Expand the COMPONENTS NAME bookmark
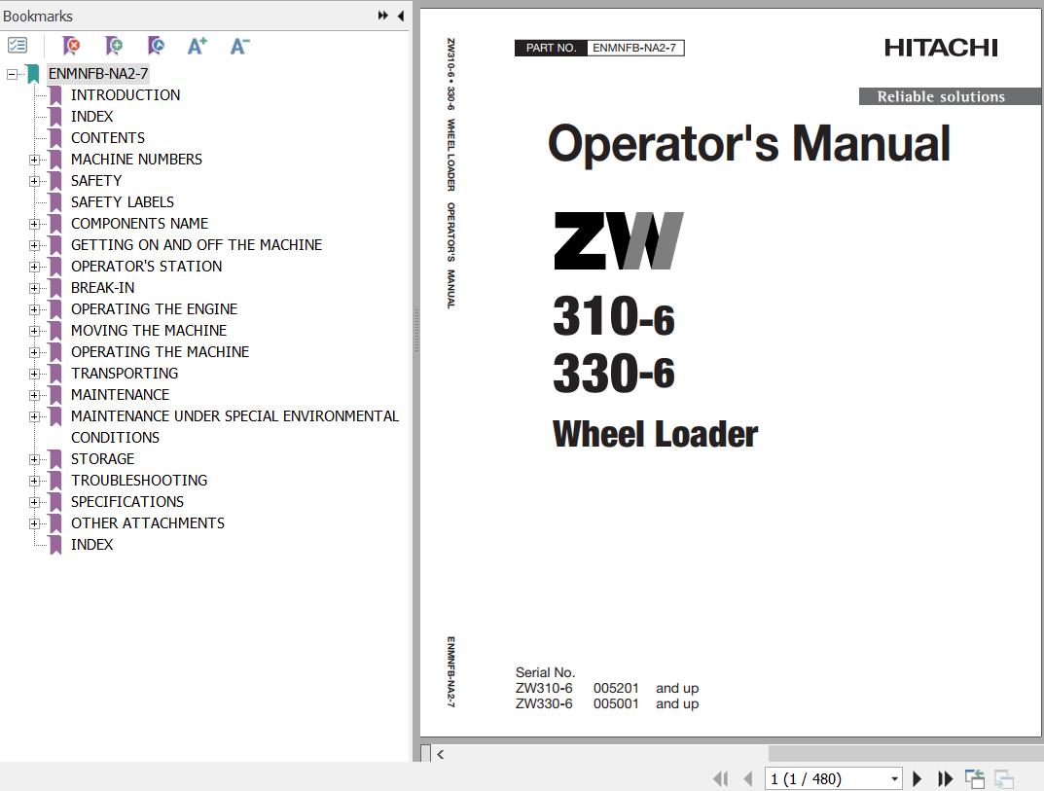Viewport: 1044px width, 791px height. [34, 224]
